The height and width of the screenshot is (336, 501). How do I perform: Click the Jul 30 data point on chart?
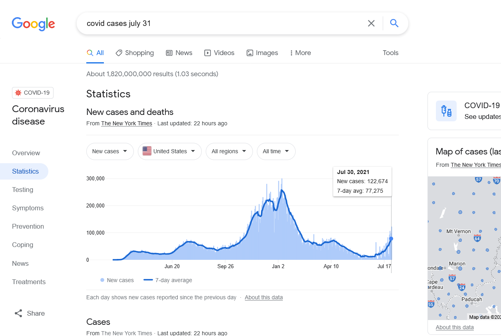pyautogui.click(x=391, y=239)
